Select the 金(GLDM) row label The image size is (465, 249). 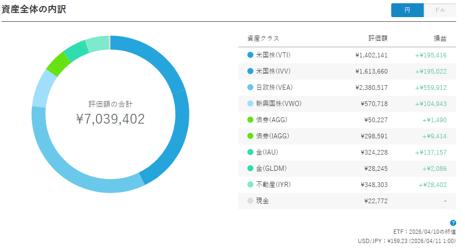pyautogui.click(x=271, y=168)
